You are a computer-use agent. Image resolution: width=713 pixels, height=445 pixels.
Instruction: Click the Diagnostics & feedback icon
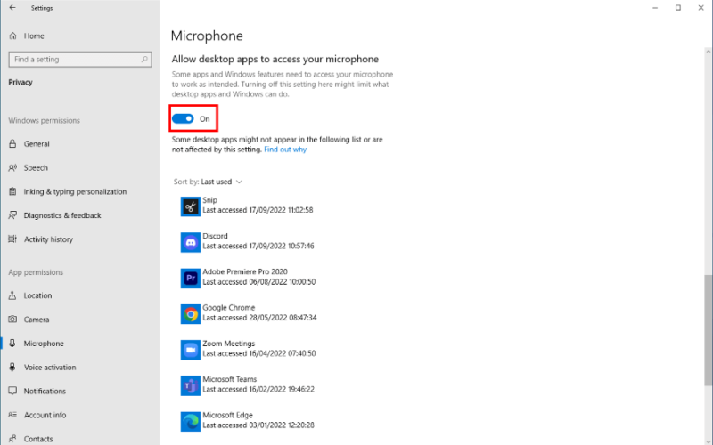[12, 215]
